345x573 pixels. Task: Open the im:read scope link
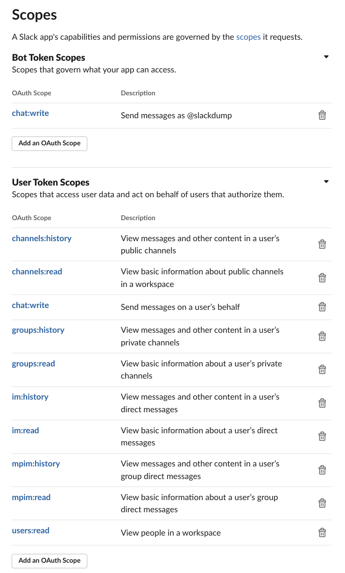[x=25, y=430]
